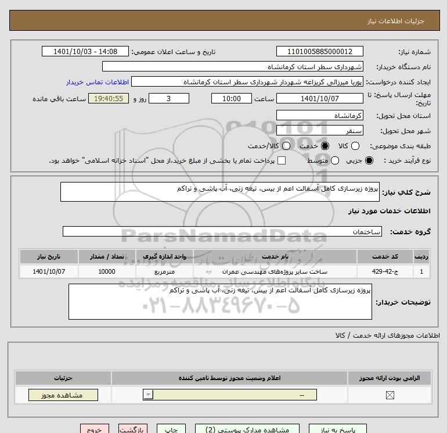Screen dimensions: 447x433
Task: Click the row number cell 1
Action: (421, 271)
